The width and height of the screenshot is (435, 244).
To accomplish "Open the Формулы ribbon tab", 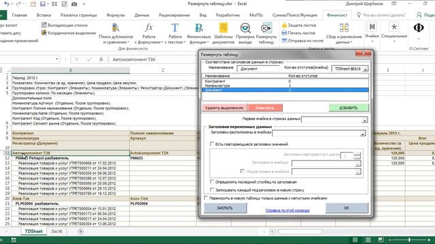I will click(116, 15).
